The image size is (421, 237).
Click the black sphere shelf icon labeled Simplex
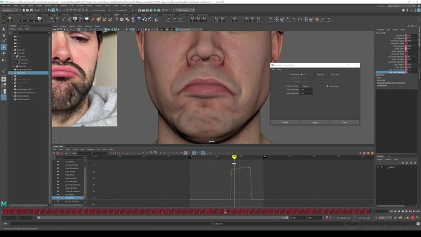coord(169,20)
